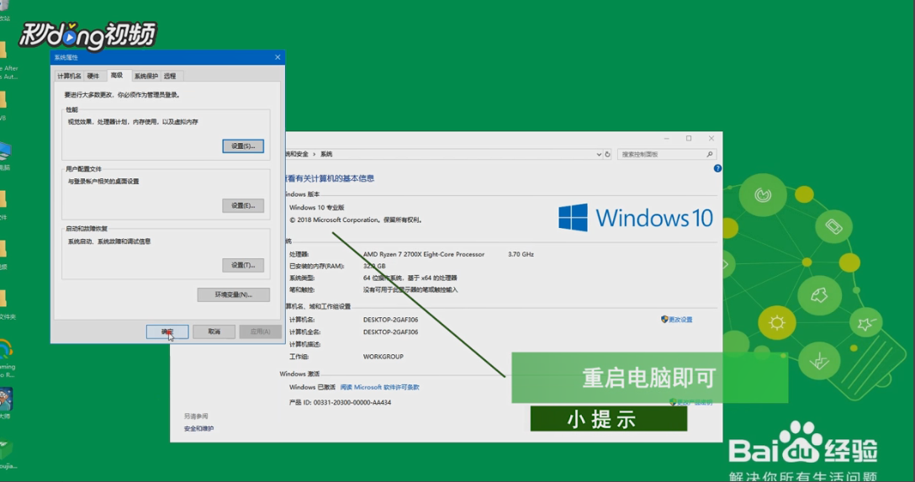Click the 应用(A) button
This screenshot has width=915, height=482.
point(260,331)
